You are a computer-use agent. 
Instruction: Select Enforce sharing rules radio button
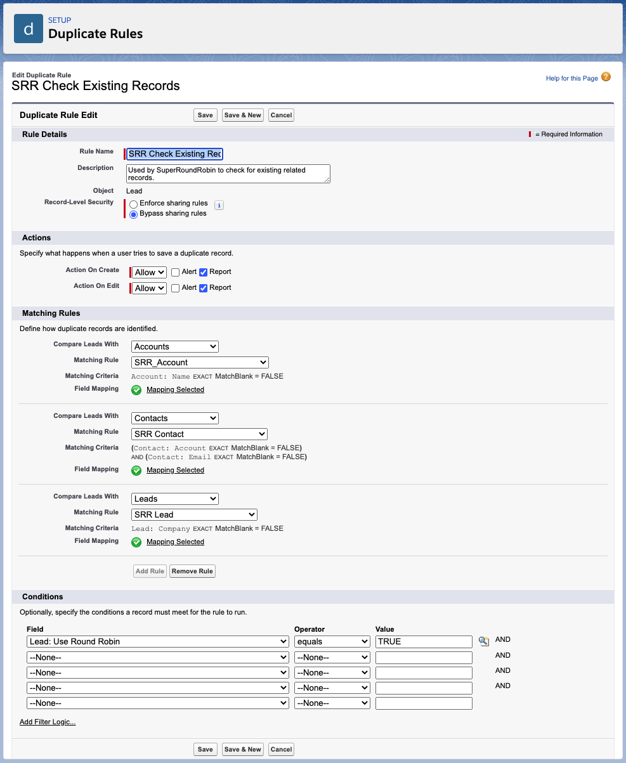pyautogui.click(x=134, y=204)
